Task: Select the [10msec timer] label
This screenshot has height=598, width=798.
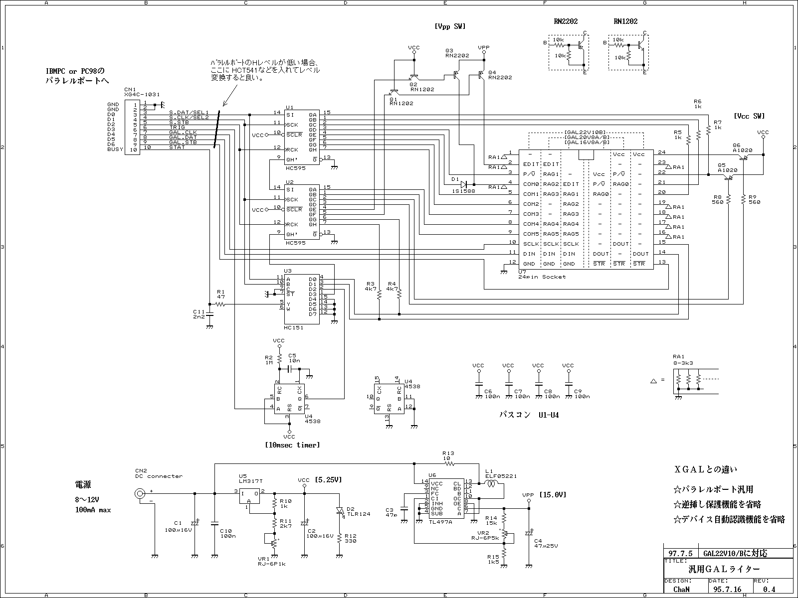Action: point(292,445)
